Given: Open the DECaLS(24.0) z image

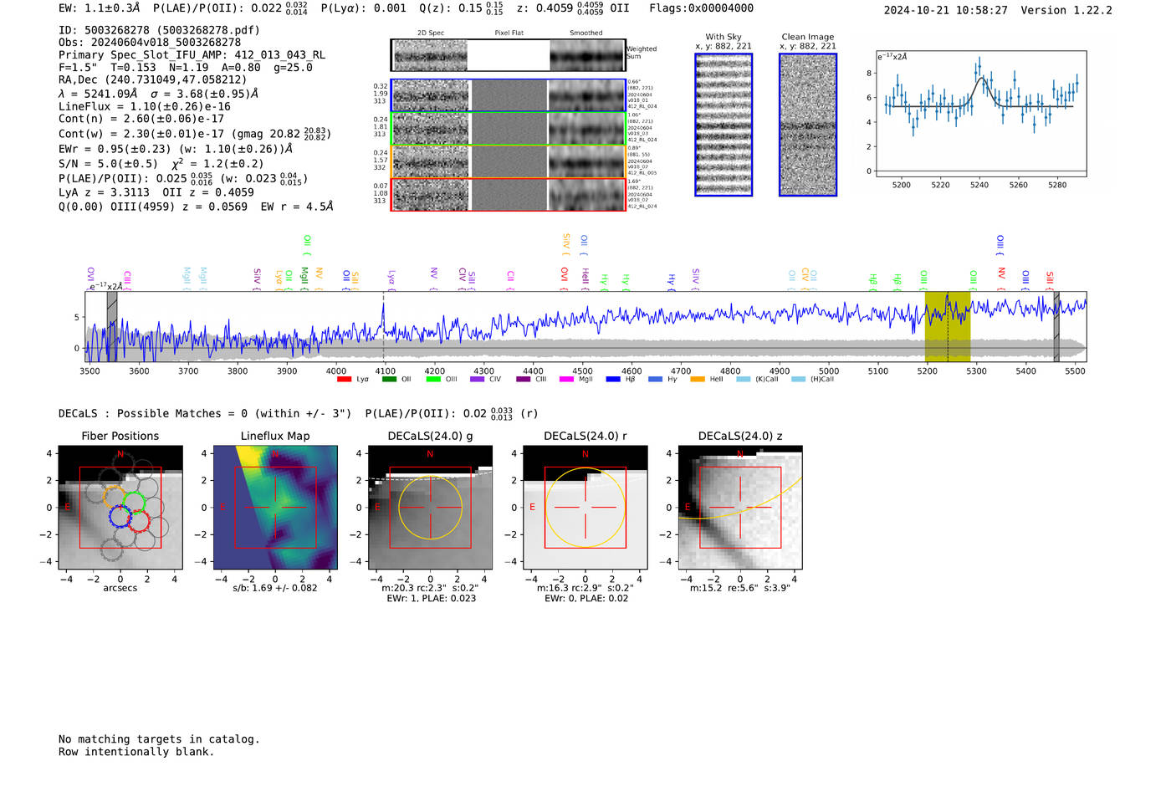Looking at the screenshot, I should click(x=740, y=508).
